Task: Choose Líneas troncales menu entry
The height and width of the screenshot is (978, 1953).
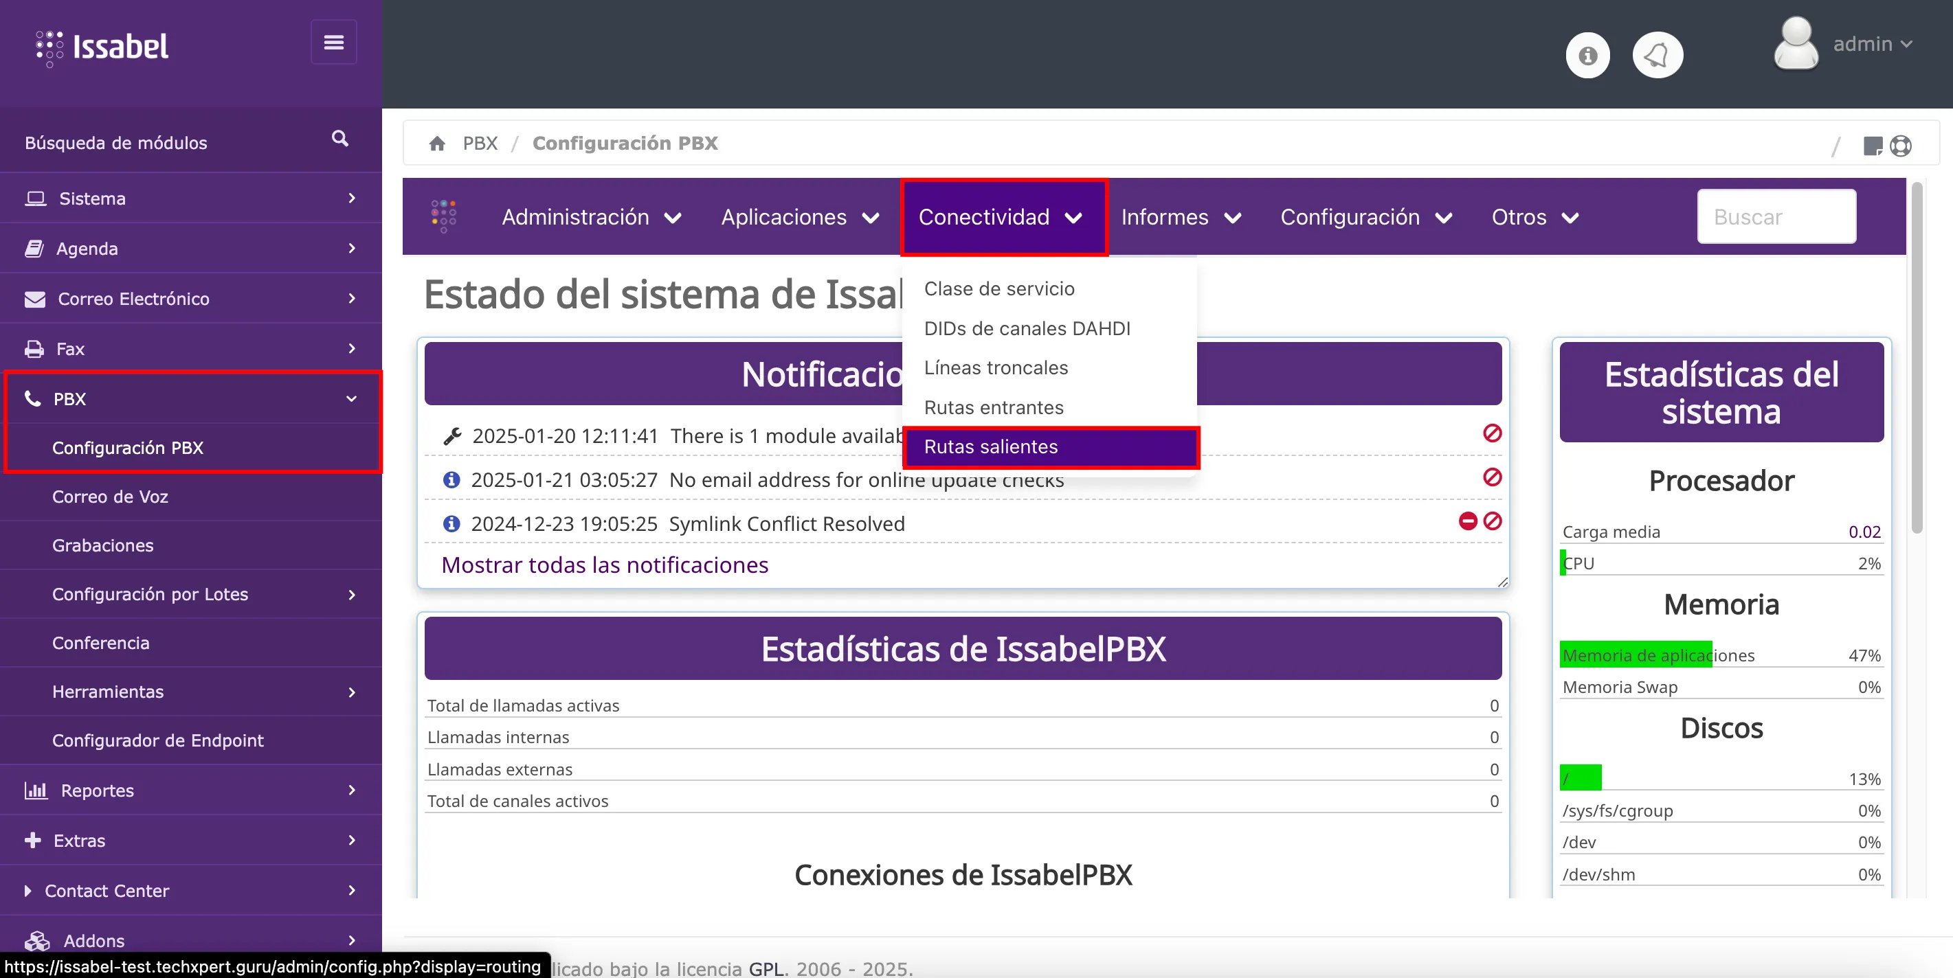Action: (996, 368)
